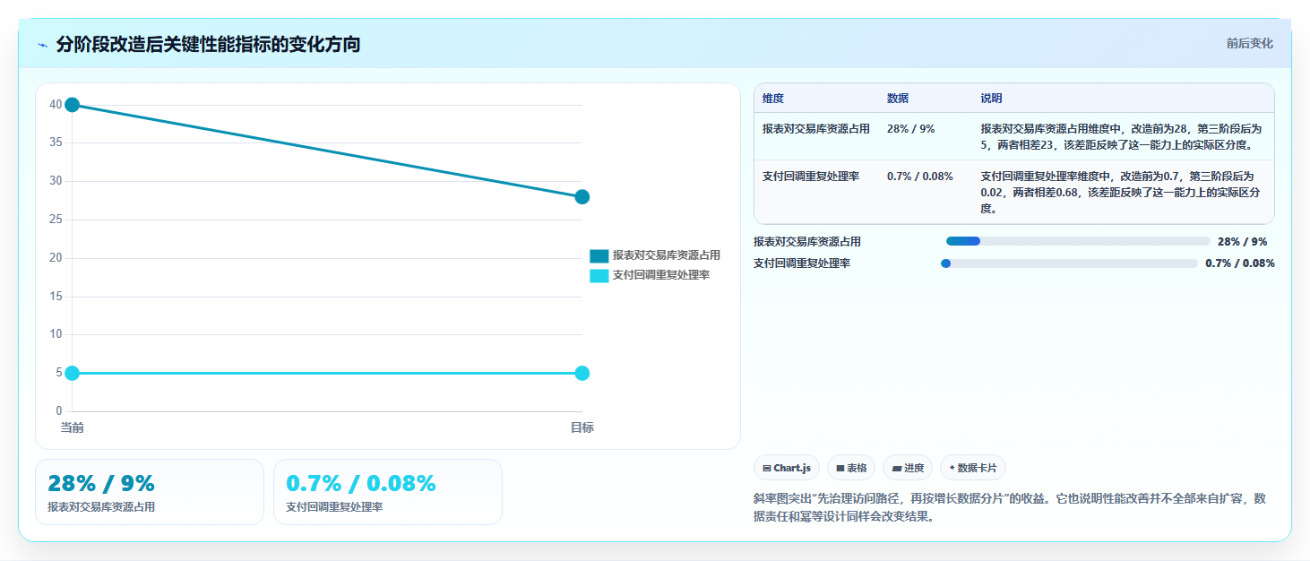The image size is (1310, 561).
Task: Click the y-axis label 40
Action: 56,105
